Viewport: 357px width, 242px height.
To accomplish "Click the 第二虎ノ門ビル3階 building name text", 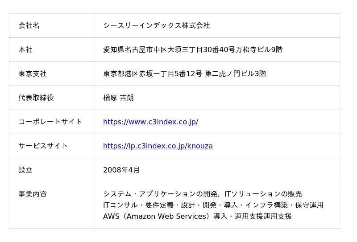I will pyautogui.click(x=235, y=74).
